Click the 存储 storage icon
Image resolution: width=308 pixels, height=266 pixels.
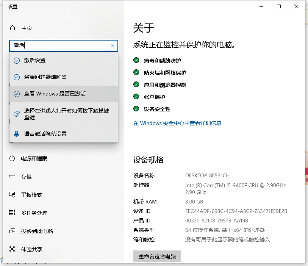click(x=13, y=177)
